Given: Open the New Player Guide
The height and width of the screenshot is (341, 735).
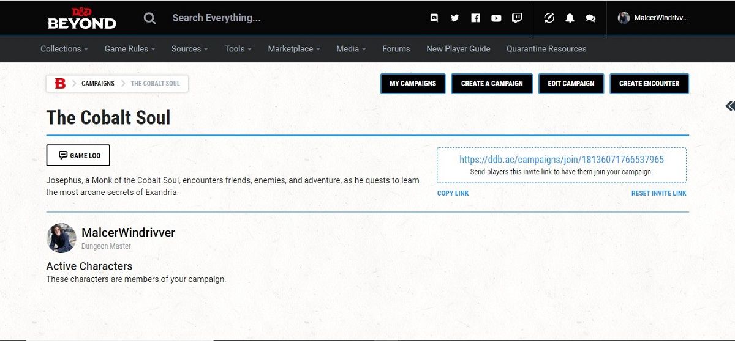Looking at the screenshot, I should [458, 49].
